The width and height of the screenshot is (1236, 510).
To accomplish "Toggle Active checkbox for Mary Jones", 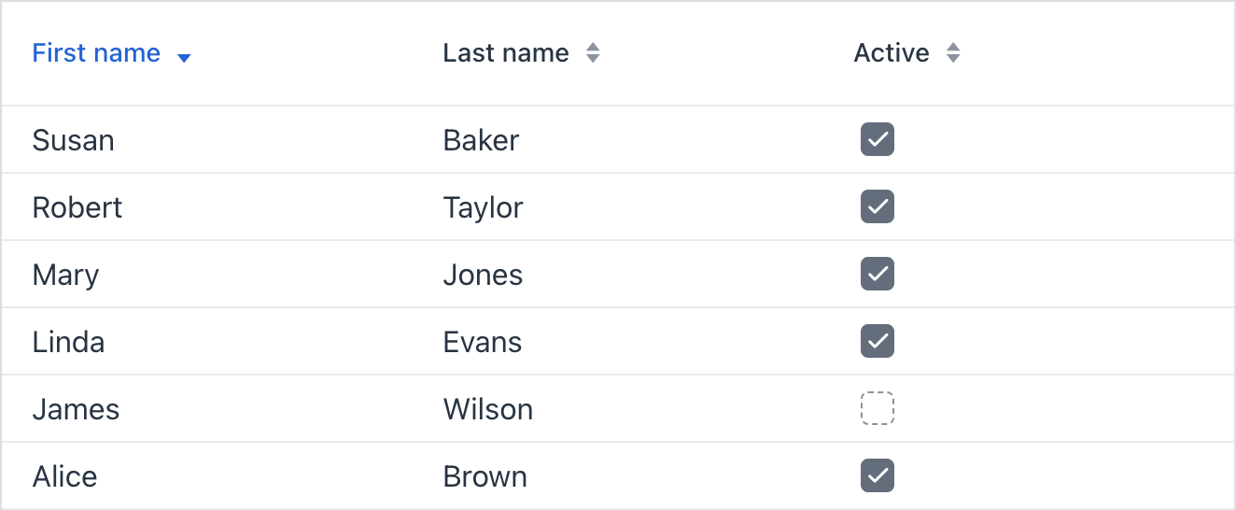I will 878,275.
